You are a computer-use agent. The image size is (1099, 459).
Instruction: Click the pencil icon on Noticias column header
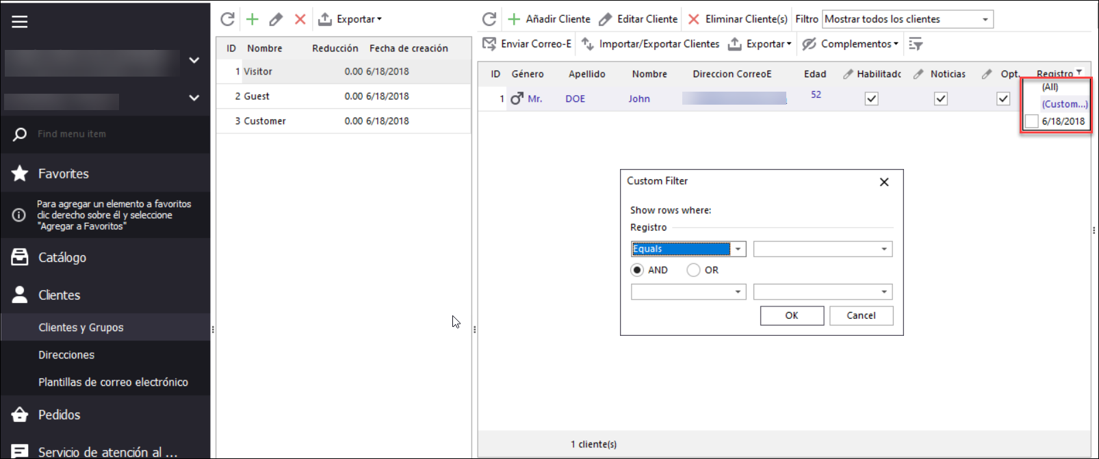918,74
